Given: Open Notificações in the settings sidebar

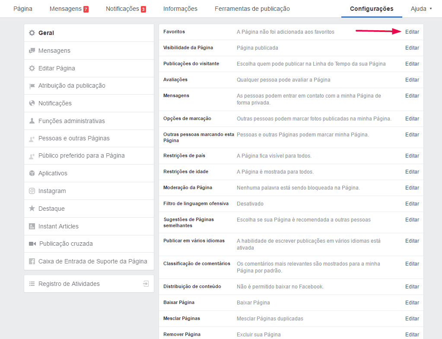Looking at the screenshot, I should coord(89,103).
